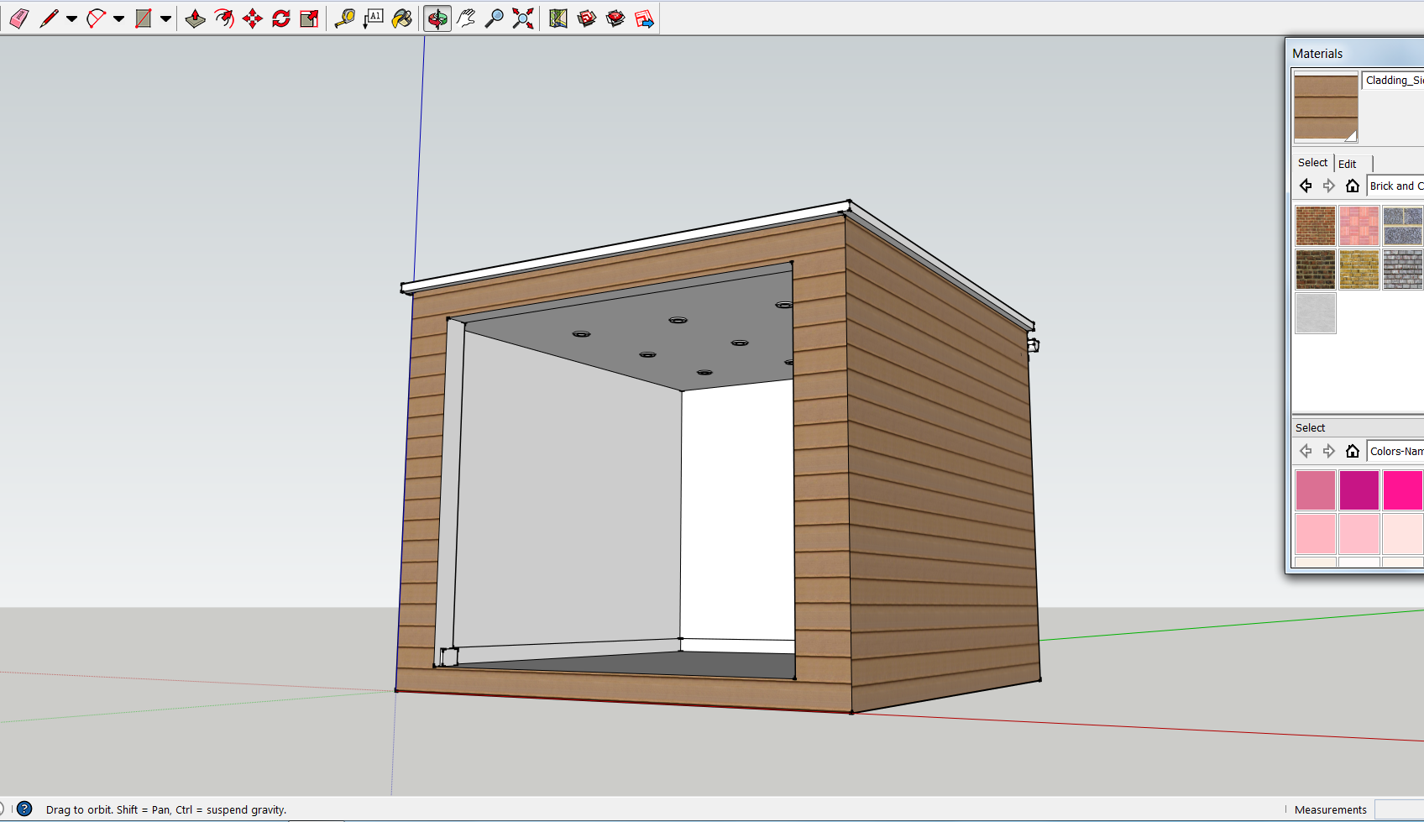Pick the Push/Pull tool
The width and height of the screenshot is (1424, 822).
[x=195, y=18]
